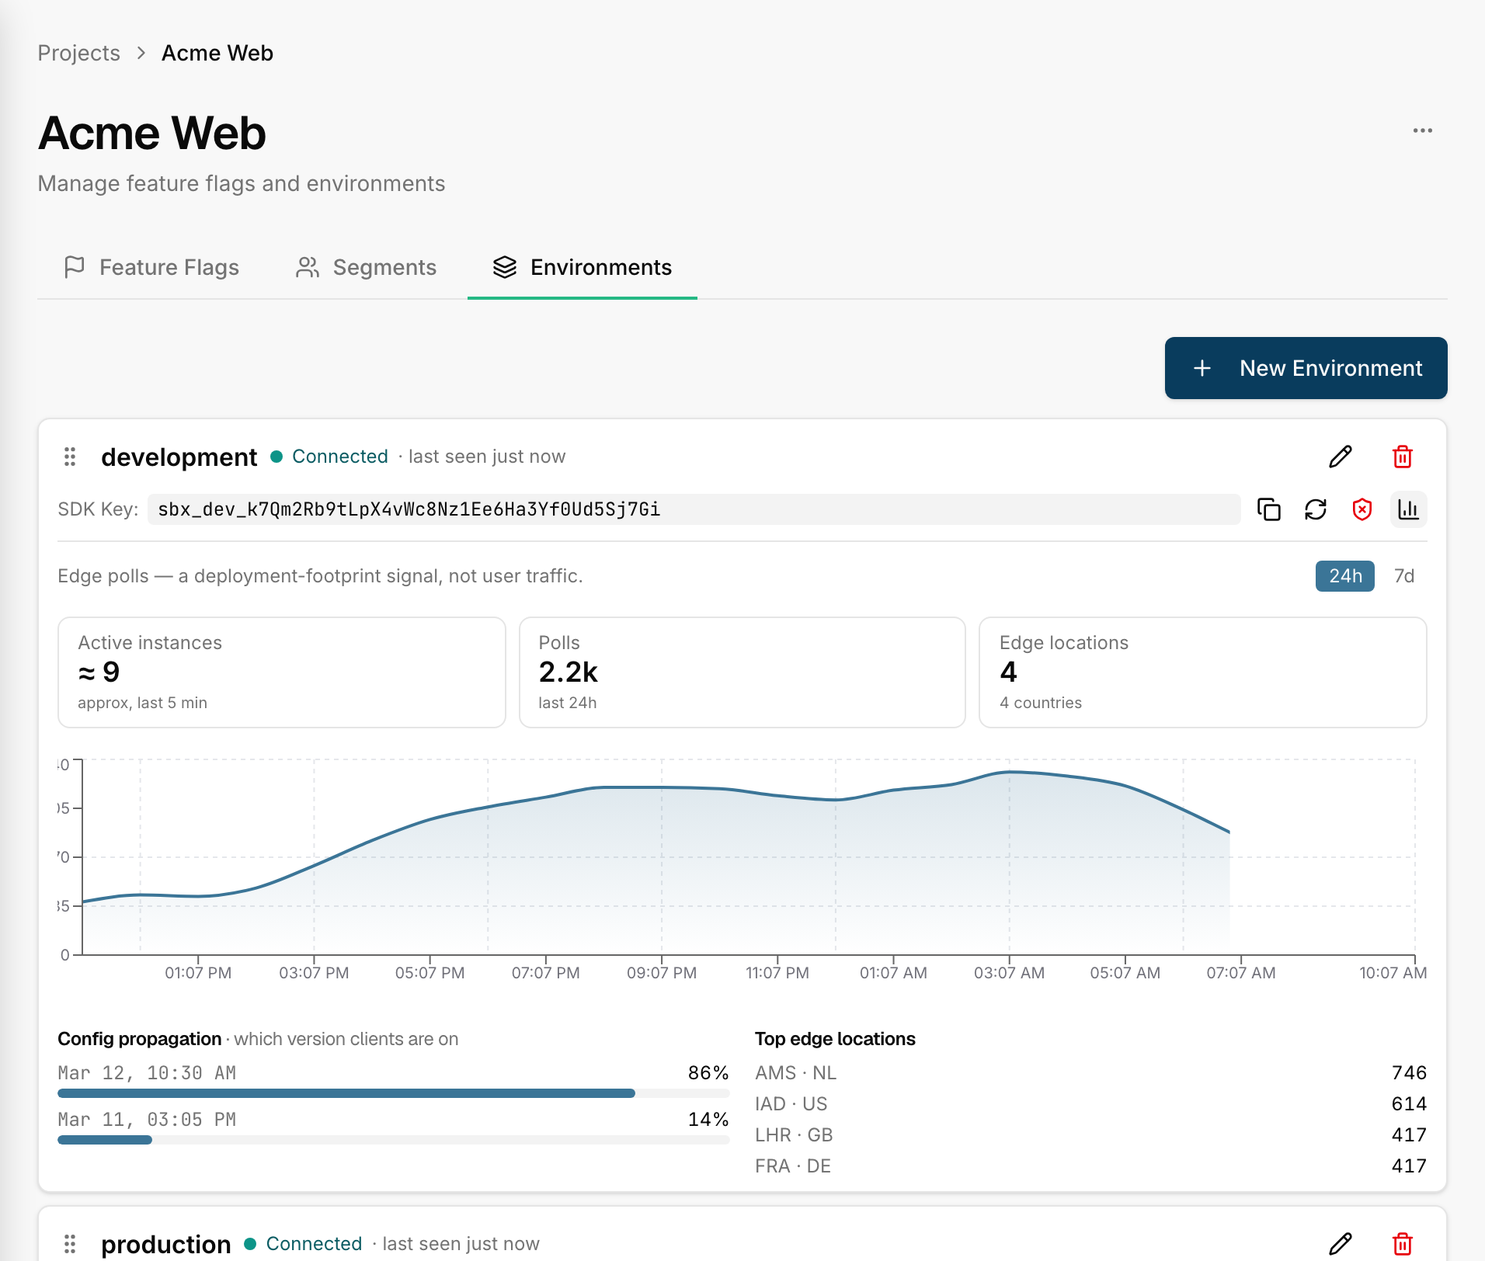Click the Mar 12, 10:30 AM version label
1485x1261 pixels.
tap(147, 1073)
